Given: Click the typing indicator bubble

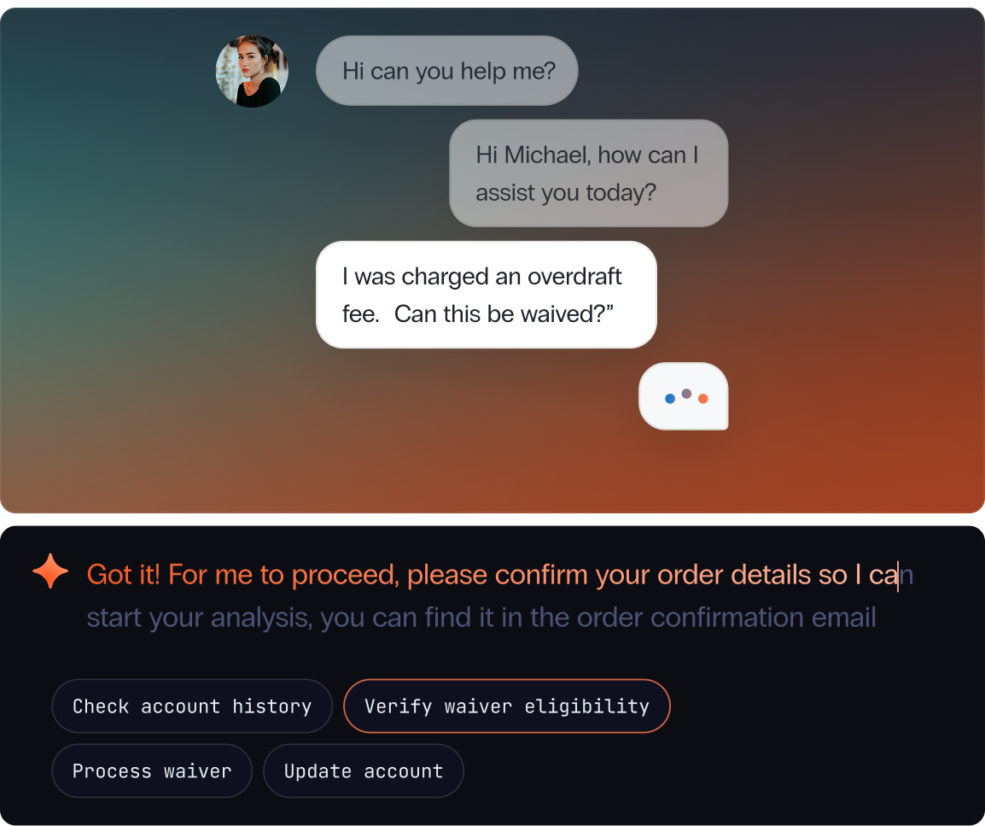Looking at the screenshot, I should [x=683, y=395].
